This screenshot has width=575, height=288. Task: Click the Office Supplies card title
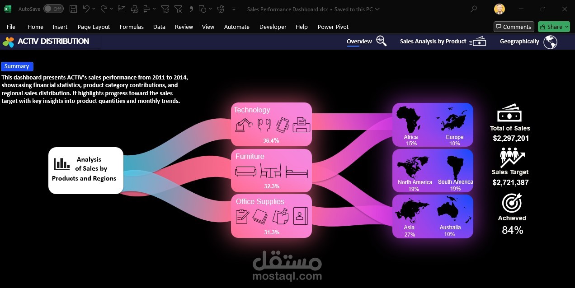[x=260, y=201]
